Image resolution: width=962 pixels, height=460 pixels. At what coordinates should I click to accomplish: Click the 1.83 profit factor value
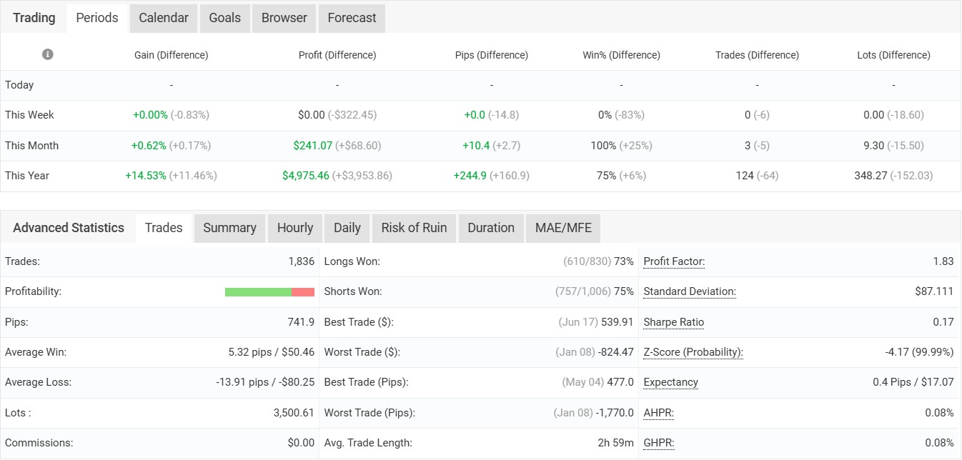tap(943, 261)
